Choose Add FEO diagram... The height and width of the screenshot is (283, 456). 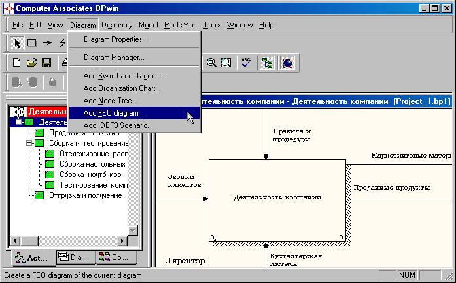[x=134, y=113]
